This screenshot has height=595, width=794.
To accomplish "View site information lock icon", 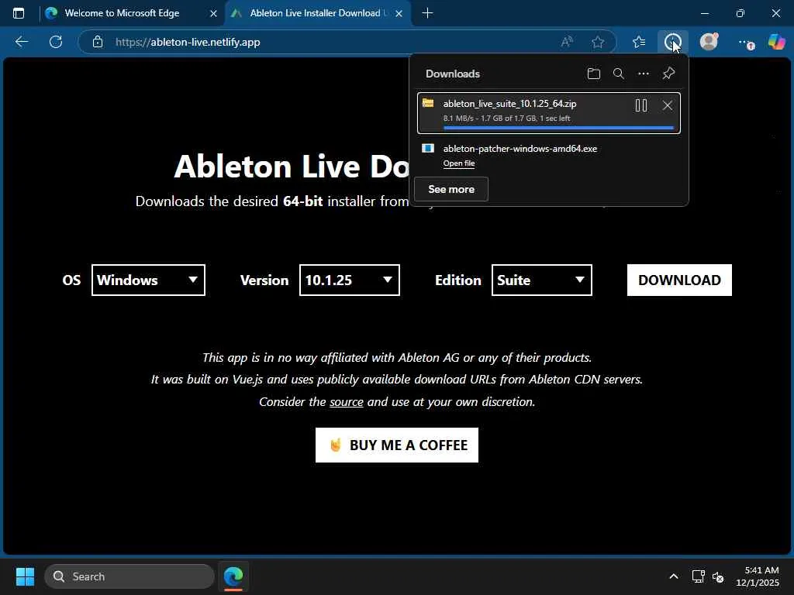I will (x=98, y=42).
